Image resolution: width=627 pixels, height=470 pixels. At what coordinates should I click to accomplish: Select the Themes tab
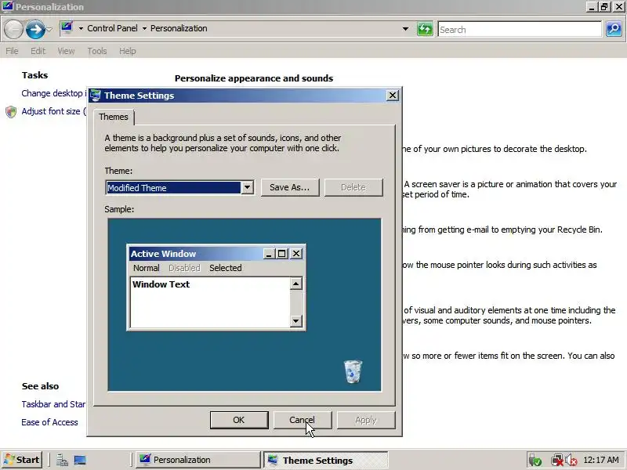click(114, 117)
